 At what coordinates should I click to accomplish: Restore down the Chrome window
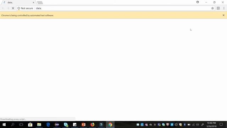click(x=214, y=2)
